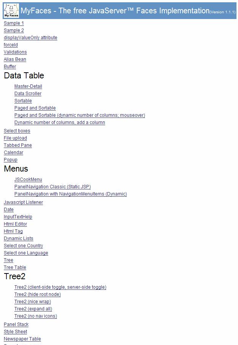Go to the Validations page
The width and height of the screenshot is (238, 345).
(15, 52)
